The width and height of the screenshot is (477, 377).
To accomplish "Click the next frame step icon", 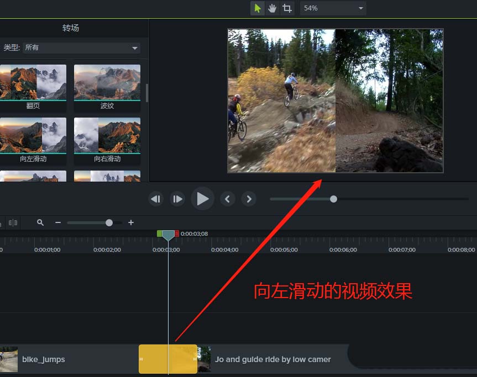I will 177,199.
